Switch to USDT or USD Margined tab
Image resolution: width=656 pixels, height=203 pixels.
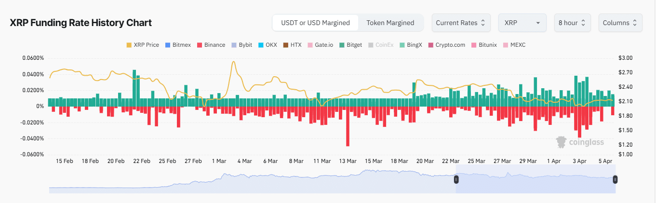point(315,23)
